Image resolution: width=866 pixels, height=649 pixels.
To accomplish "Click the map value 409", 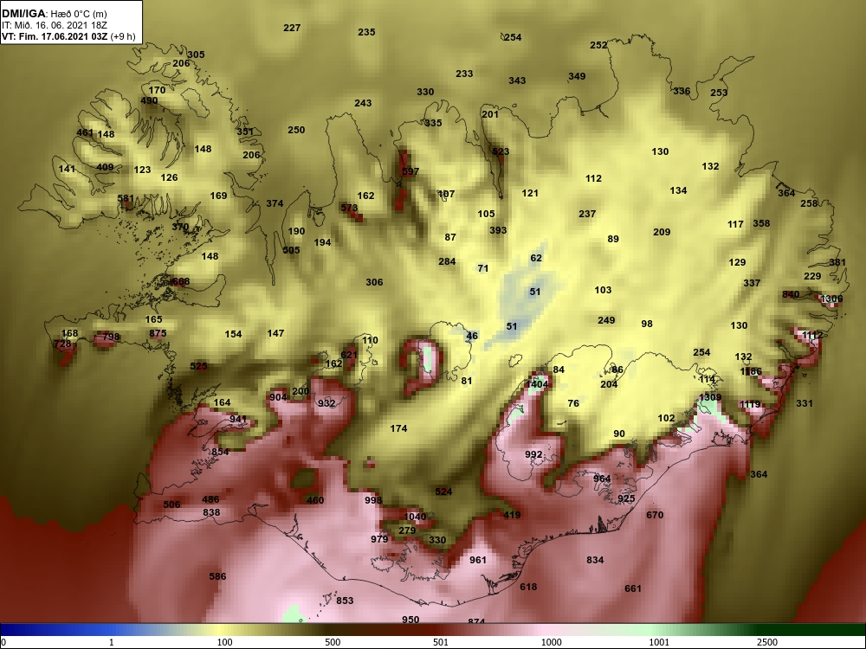I will click(x=105, y=167).
